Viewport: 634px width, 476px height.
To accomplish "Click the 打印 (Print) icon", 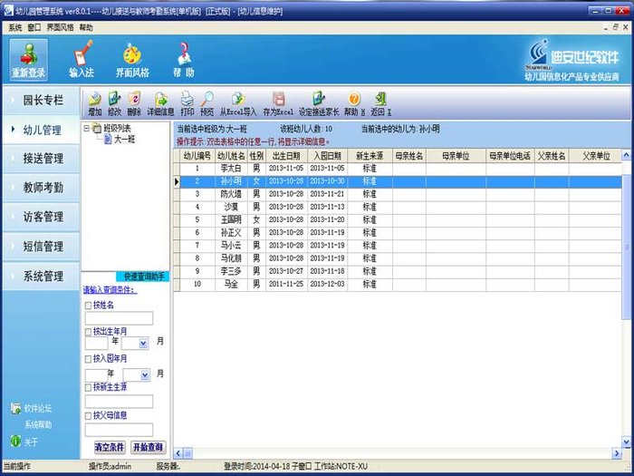I will (x=187, y=102).
